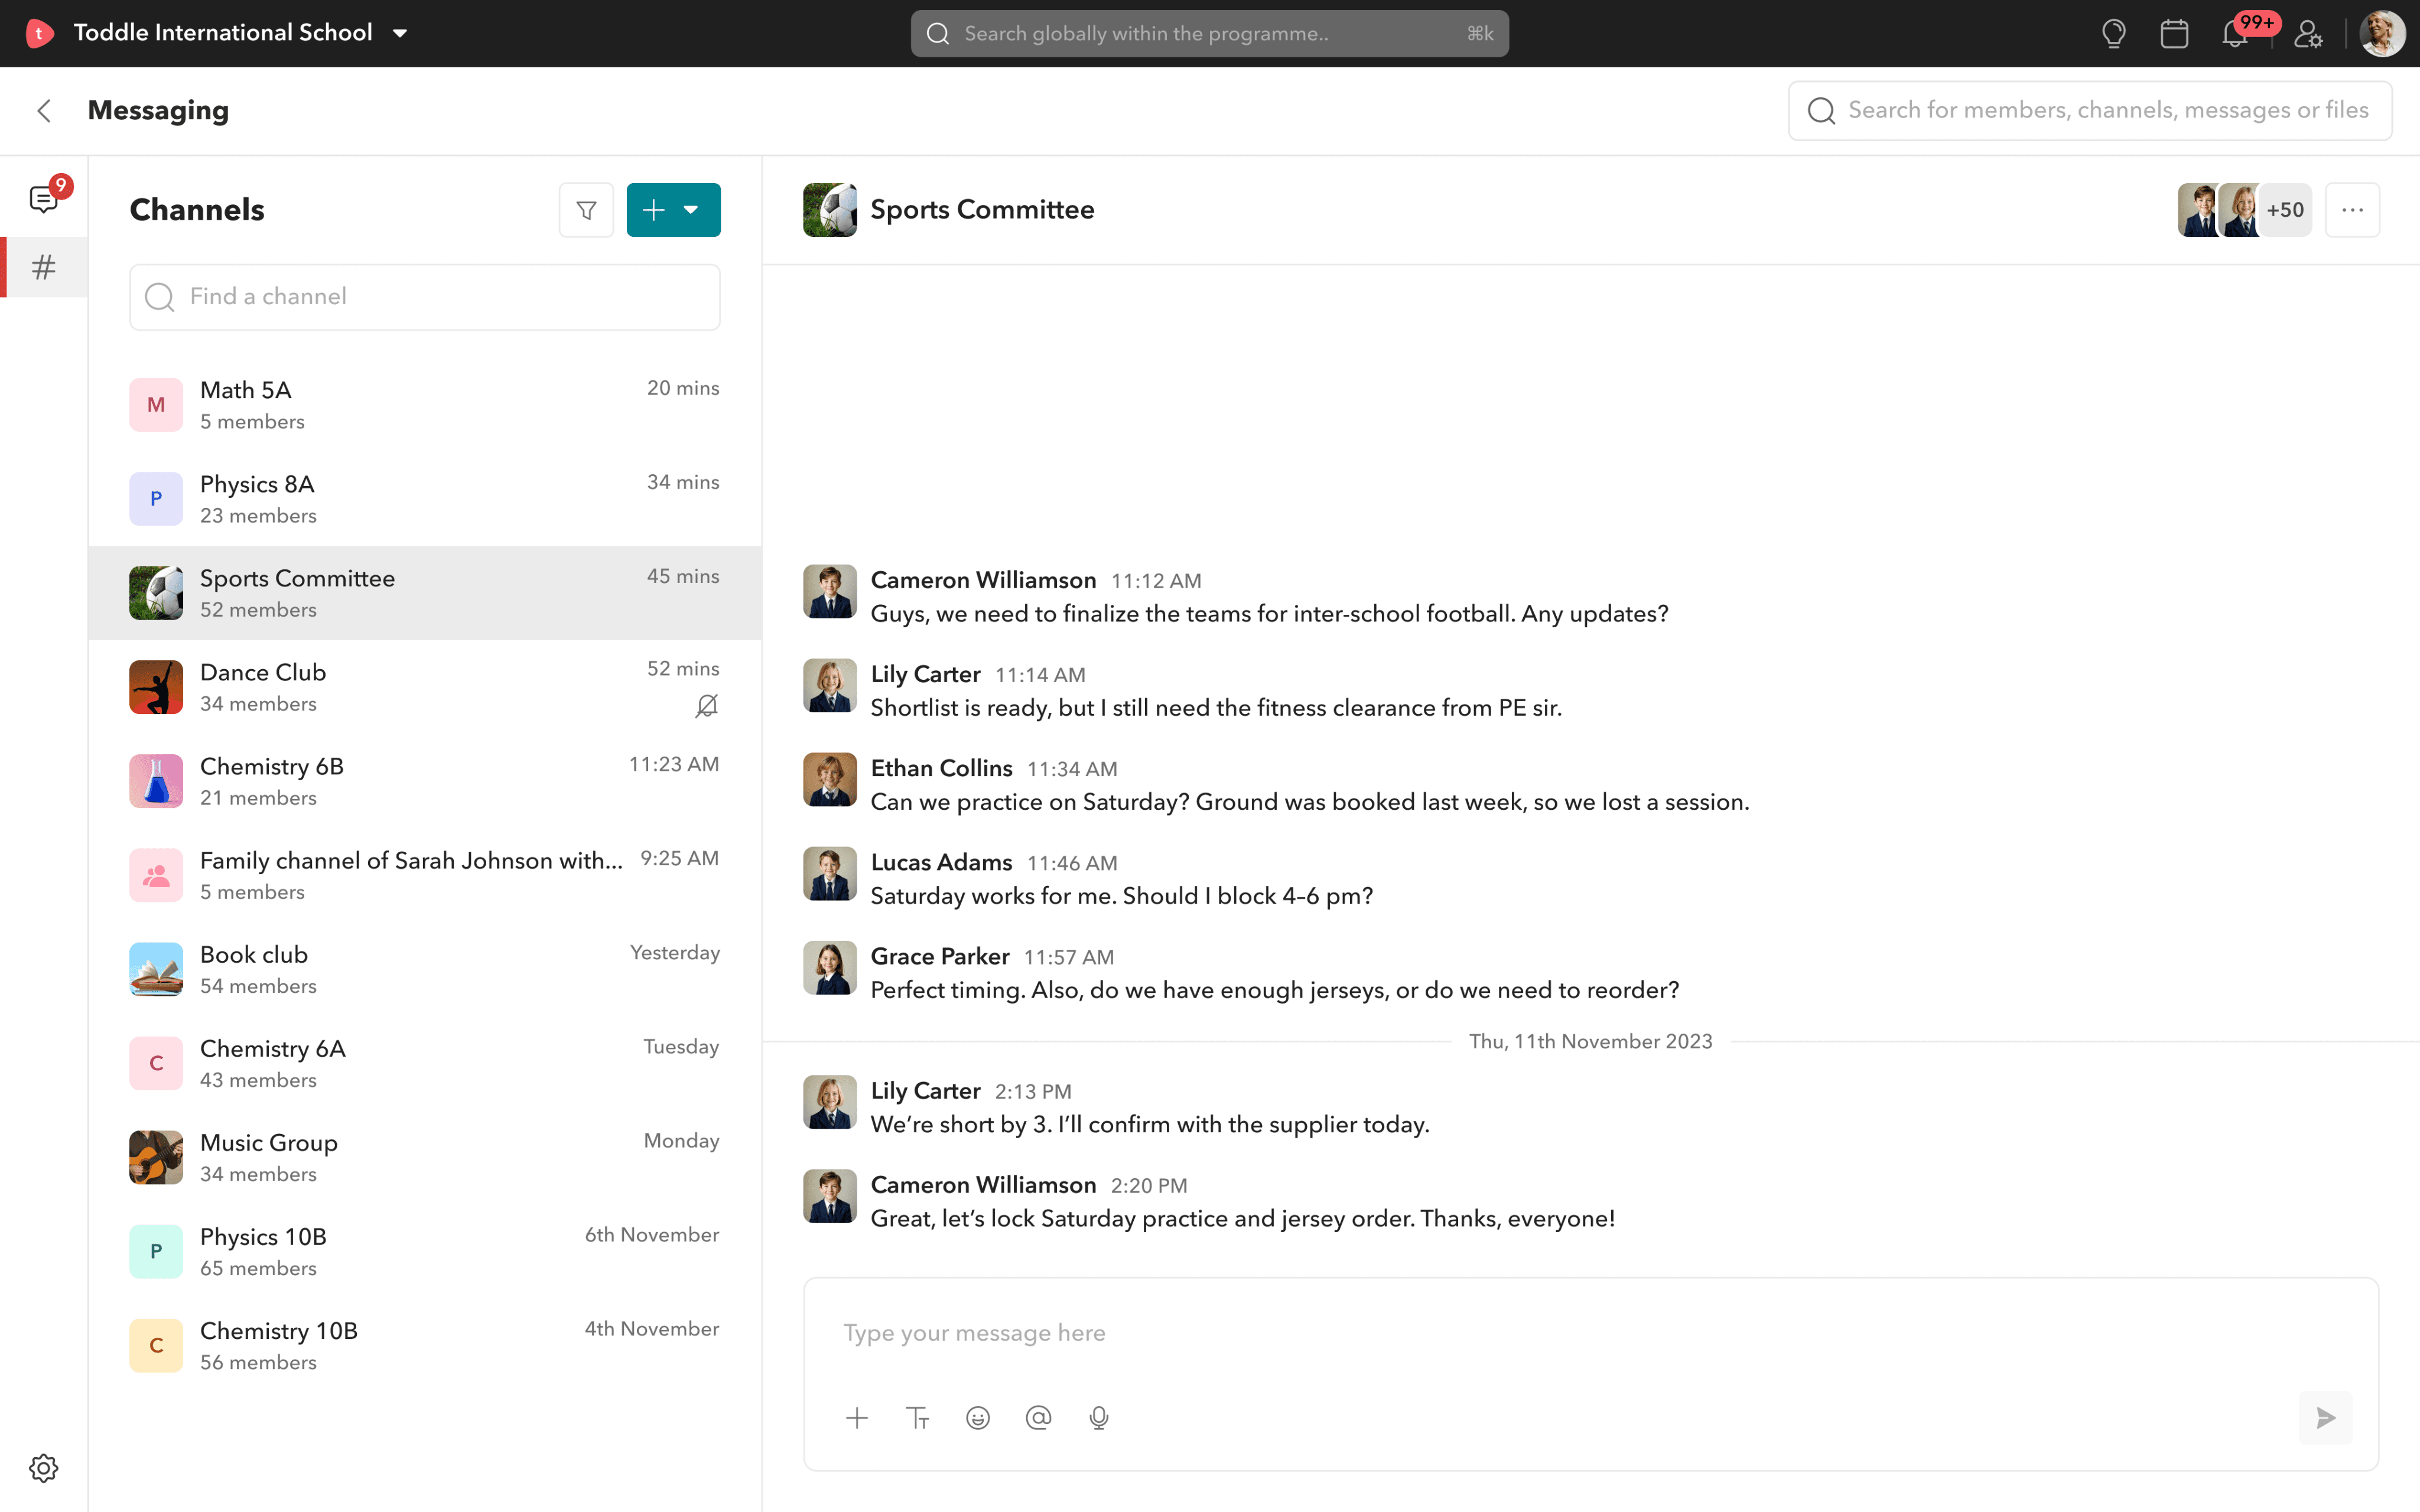The image size is (2420, 1512).
Task: Click the Find a channel field
Action: tap(424, 297)
